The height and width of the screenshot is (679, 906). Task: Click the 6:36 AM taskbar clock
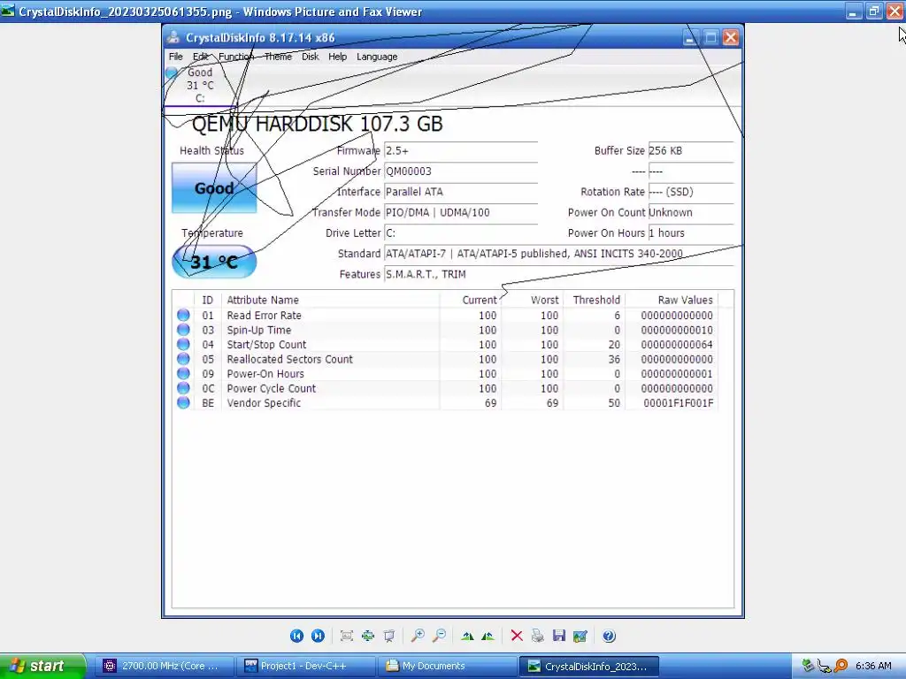pyautogui.click(x=873, y=666)
